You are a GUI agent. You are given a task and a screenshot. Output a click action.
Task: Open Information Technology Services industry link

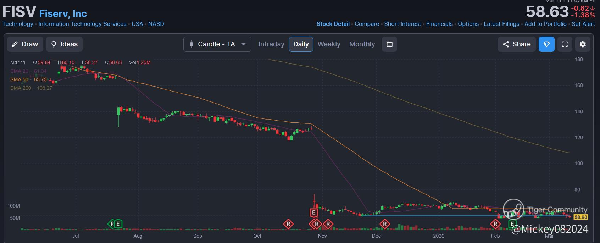(x=82, y=24)
